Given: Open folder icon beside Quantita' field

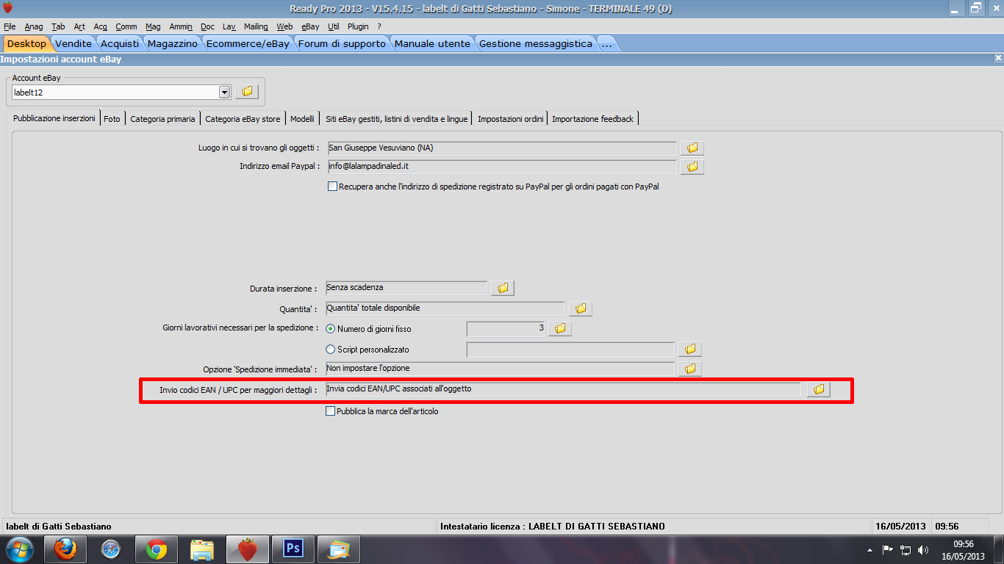Looking at the screenshot, I should (x=581, y=309).
